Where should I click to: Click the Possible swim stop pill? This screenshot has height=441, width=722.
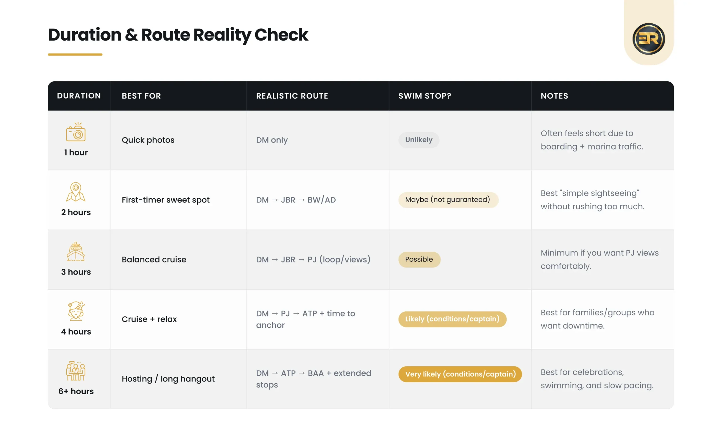tap(419, 260)
